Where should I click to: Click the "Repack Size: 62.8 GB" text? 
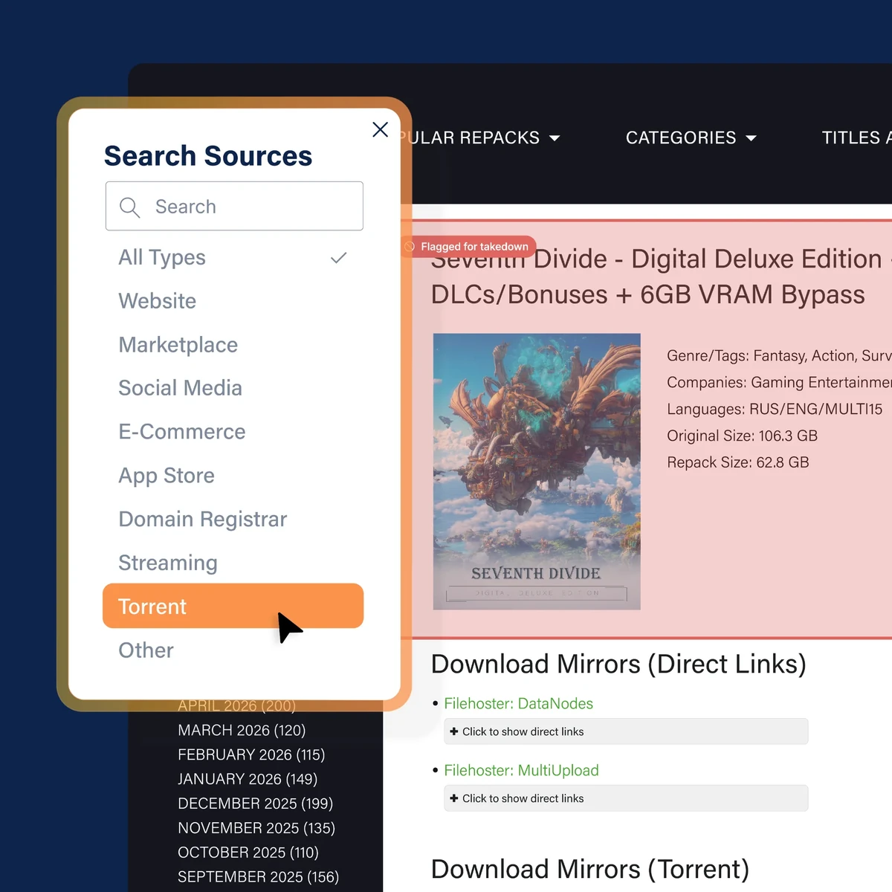click(738, 462)
